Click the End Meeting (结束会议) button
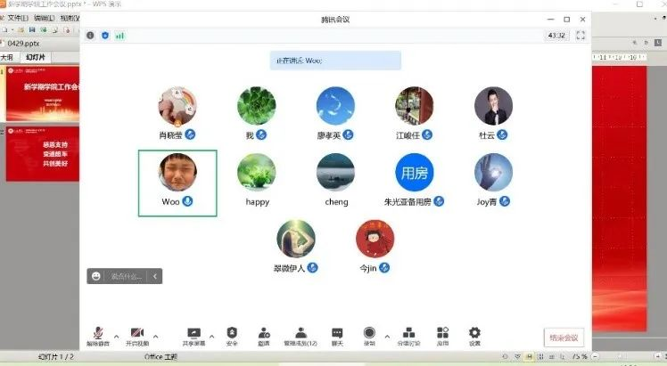The width and height of the screenshot is (667, 366). pyautogui.click(x=564, y=338)
